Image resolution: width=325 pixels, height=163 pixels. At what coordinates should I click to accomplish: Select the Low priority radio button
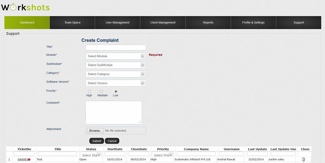[116, 91]
